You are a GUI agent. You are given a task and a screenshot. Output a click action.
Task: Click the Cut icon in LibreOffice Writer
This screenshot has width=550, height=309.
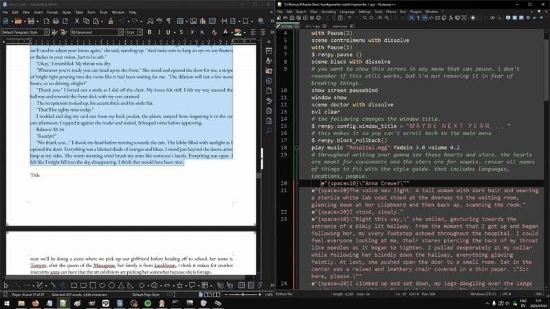[x=77, y=21]
